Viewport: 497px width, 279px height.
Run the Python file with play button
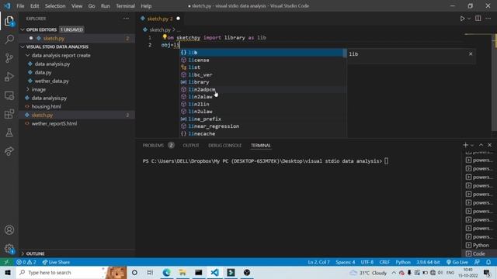click(463, 19)
